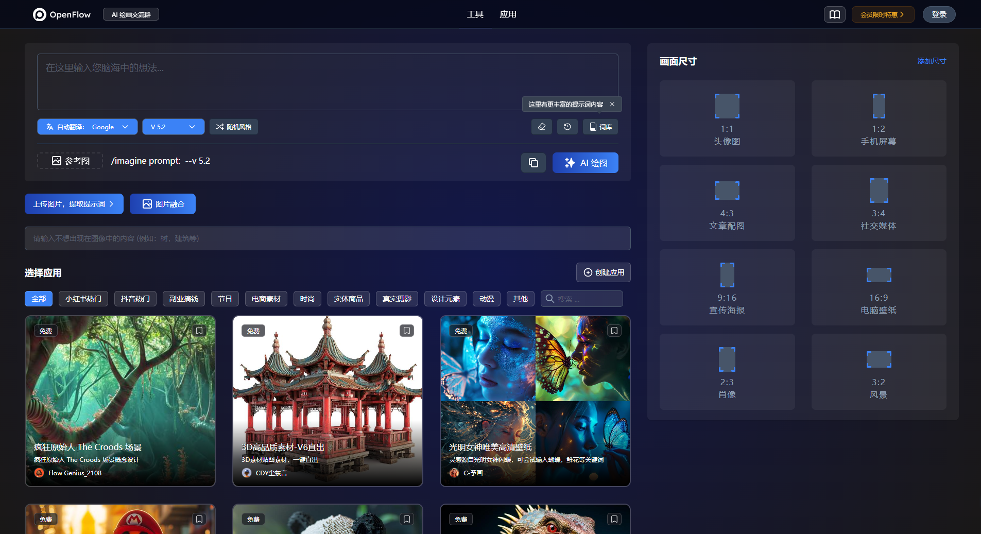Image resolution: width=981 pixels, height=534 pixels.
Task: Open the V 5.2 version dropdown
Action: (x=173, y=127)
